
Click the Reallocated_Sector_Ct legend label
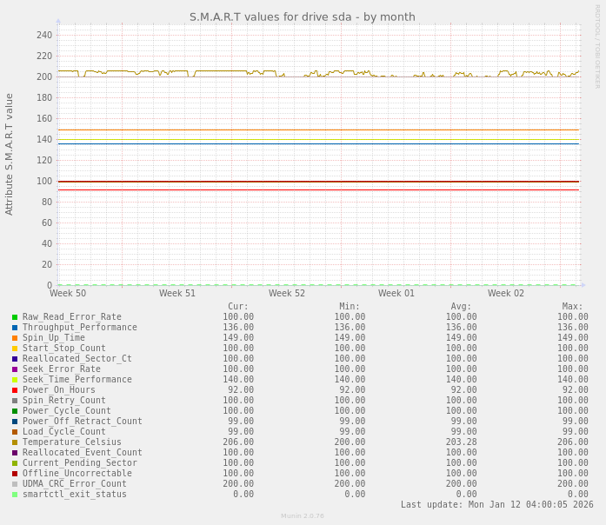[x=77, y=359]
